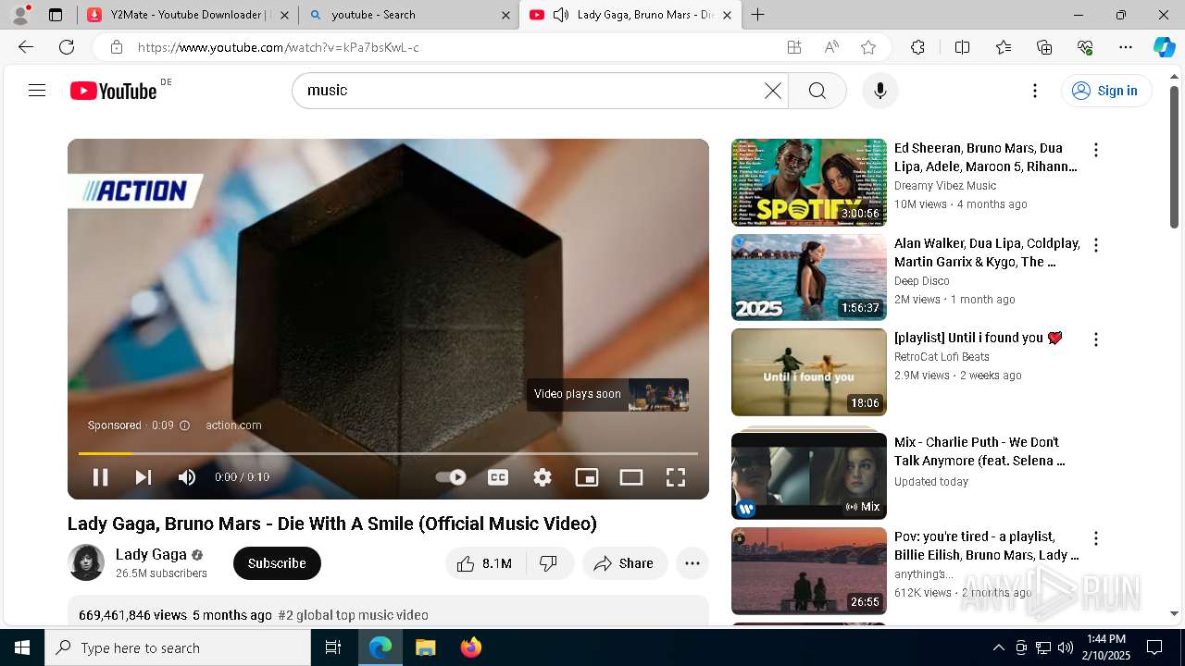
Task: Toggle closed captions
Action: pyautogui.click(x=498, y=477)
